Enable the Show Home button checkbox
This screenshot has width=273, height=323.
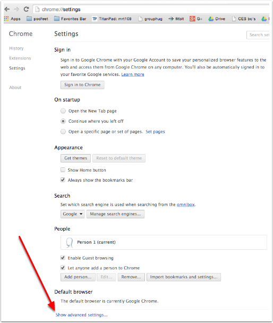click(63, 170)
